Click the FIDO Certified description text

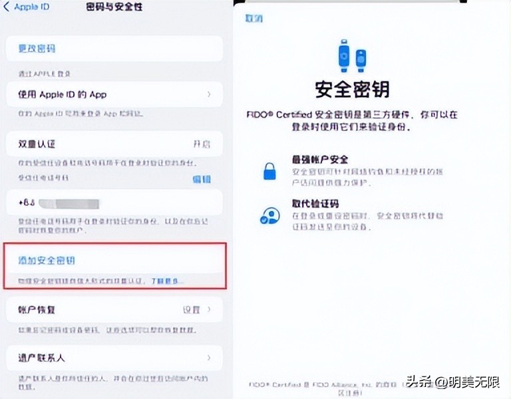pyautogui.click(x=352, y=120)
